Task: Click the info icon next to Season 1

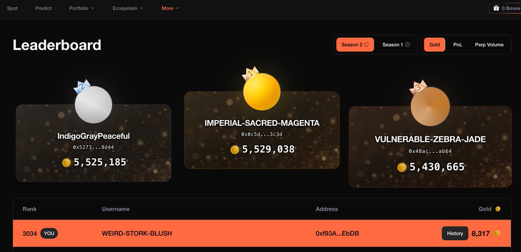Action: click(x=407, y=45)
